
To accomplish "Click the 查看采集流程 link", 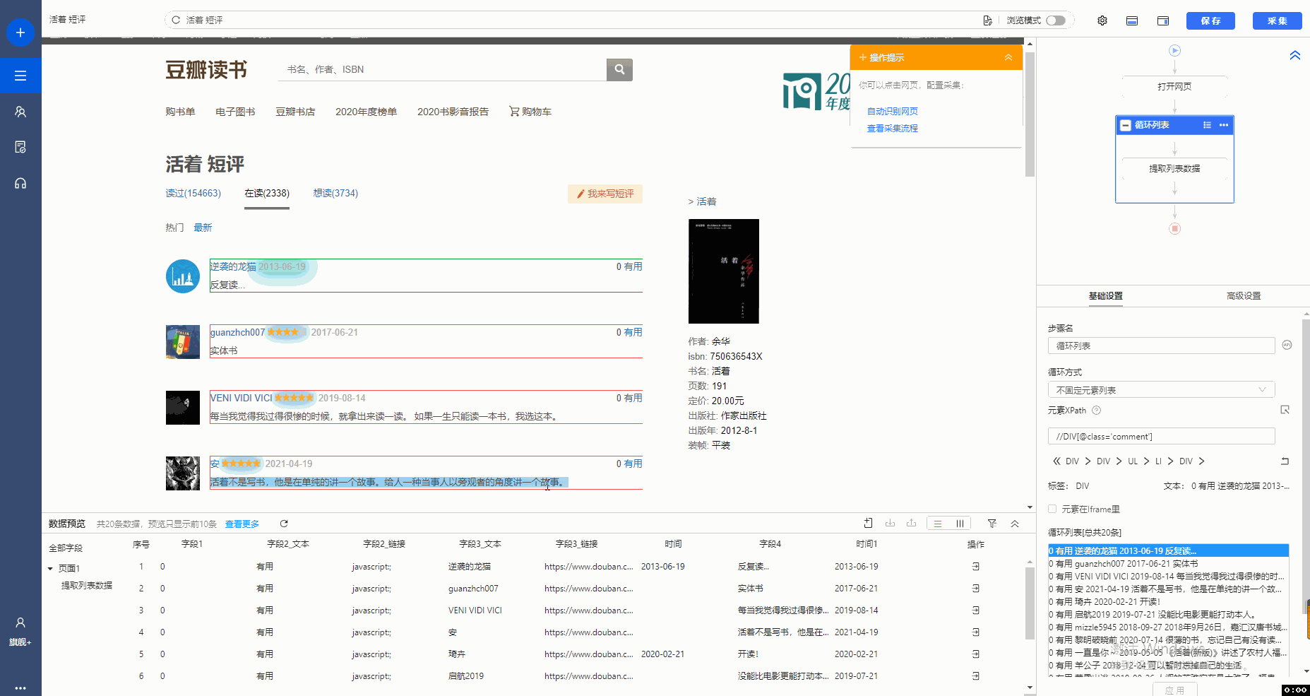I will coord(893,128).
